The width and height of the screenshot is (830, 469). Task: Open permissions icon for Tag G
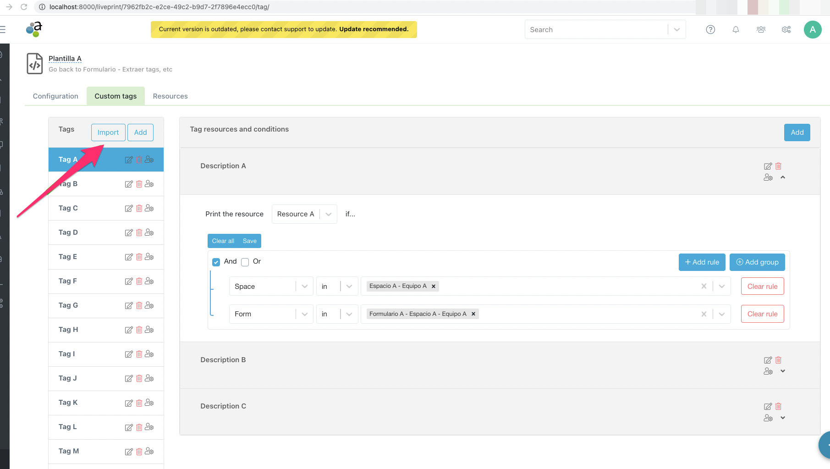[x=149, y=305]
